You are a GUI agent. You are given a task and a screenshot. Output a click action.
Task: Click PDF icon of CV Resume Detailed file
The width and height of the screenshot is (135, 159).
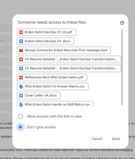point(21,59)
